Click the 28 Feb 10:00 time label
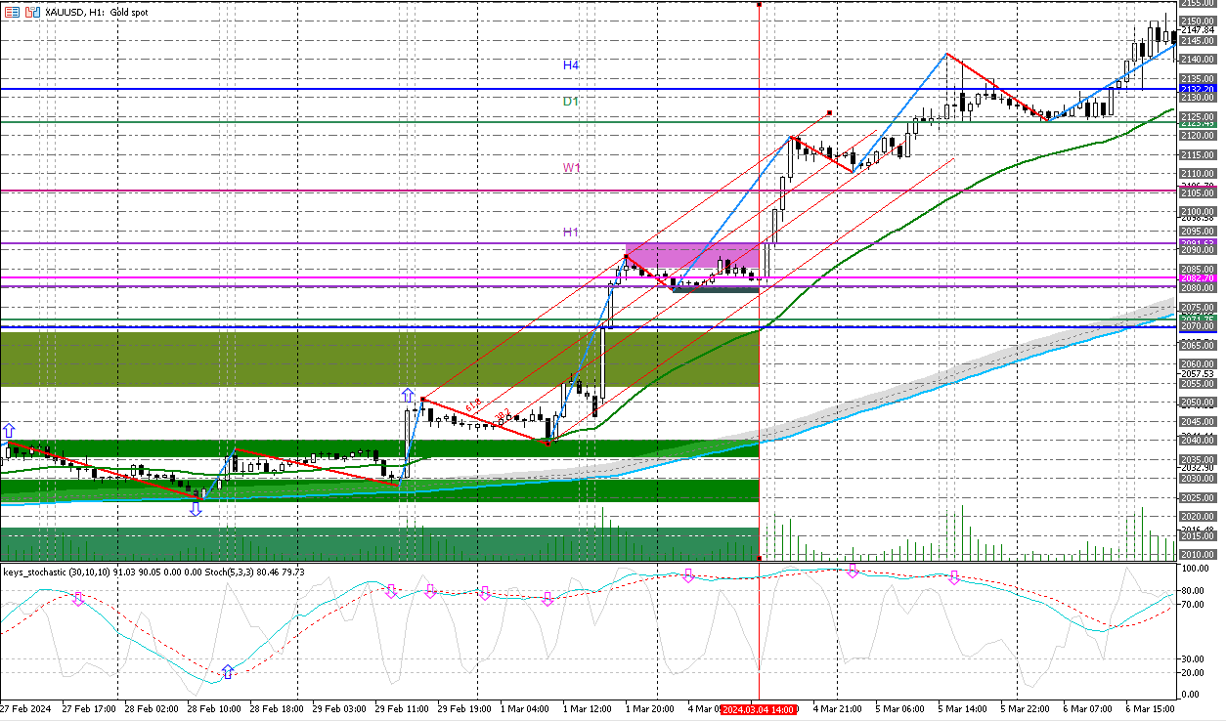 point(214,709)
